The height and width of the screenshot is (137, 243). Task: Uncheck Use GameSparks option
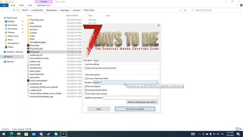tap(86, 86)
